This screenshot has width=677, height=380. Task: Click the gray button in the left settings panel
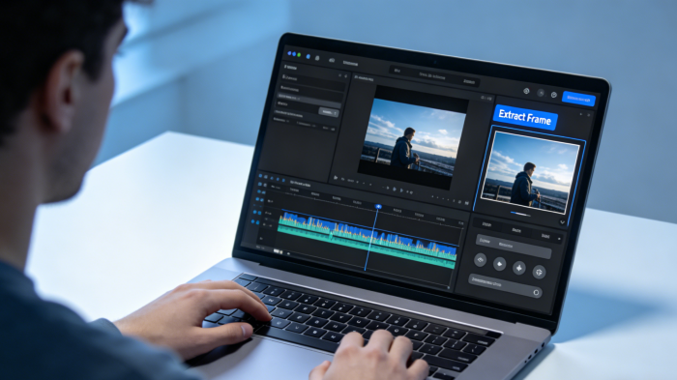[x=328, y=112]
